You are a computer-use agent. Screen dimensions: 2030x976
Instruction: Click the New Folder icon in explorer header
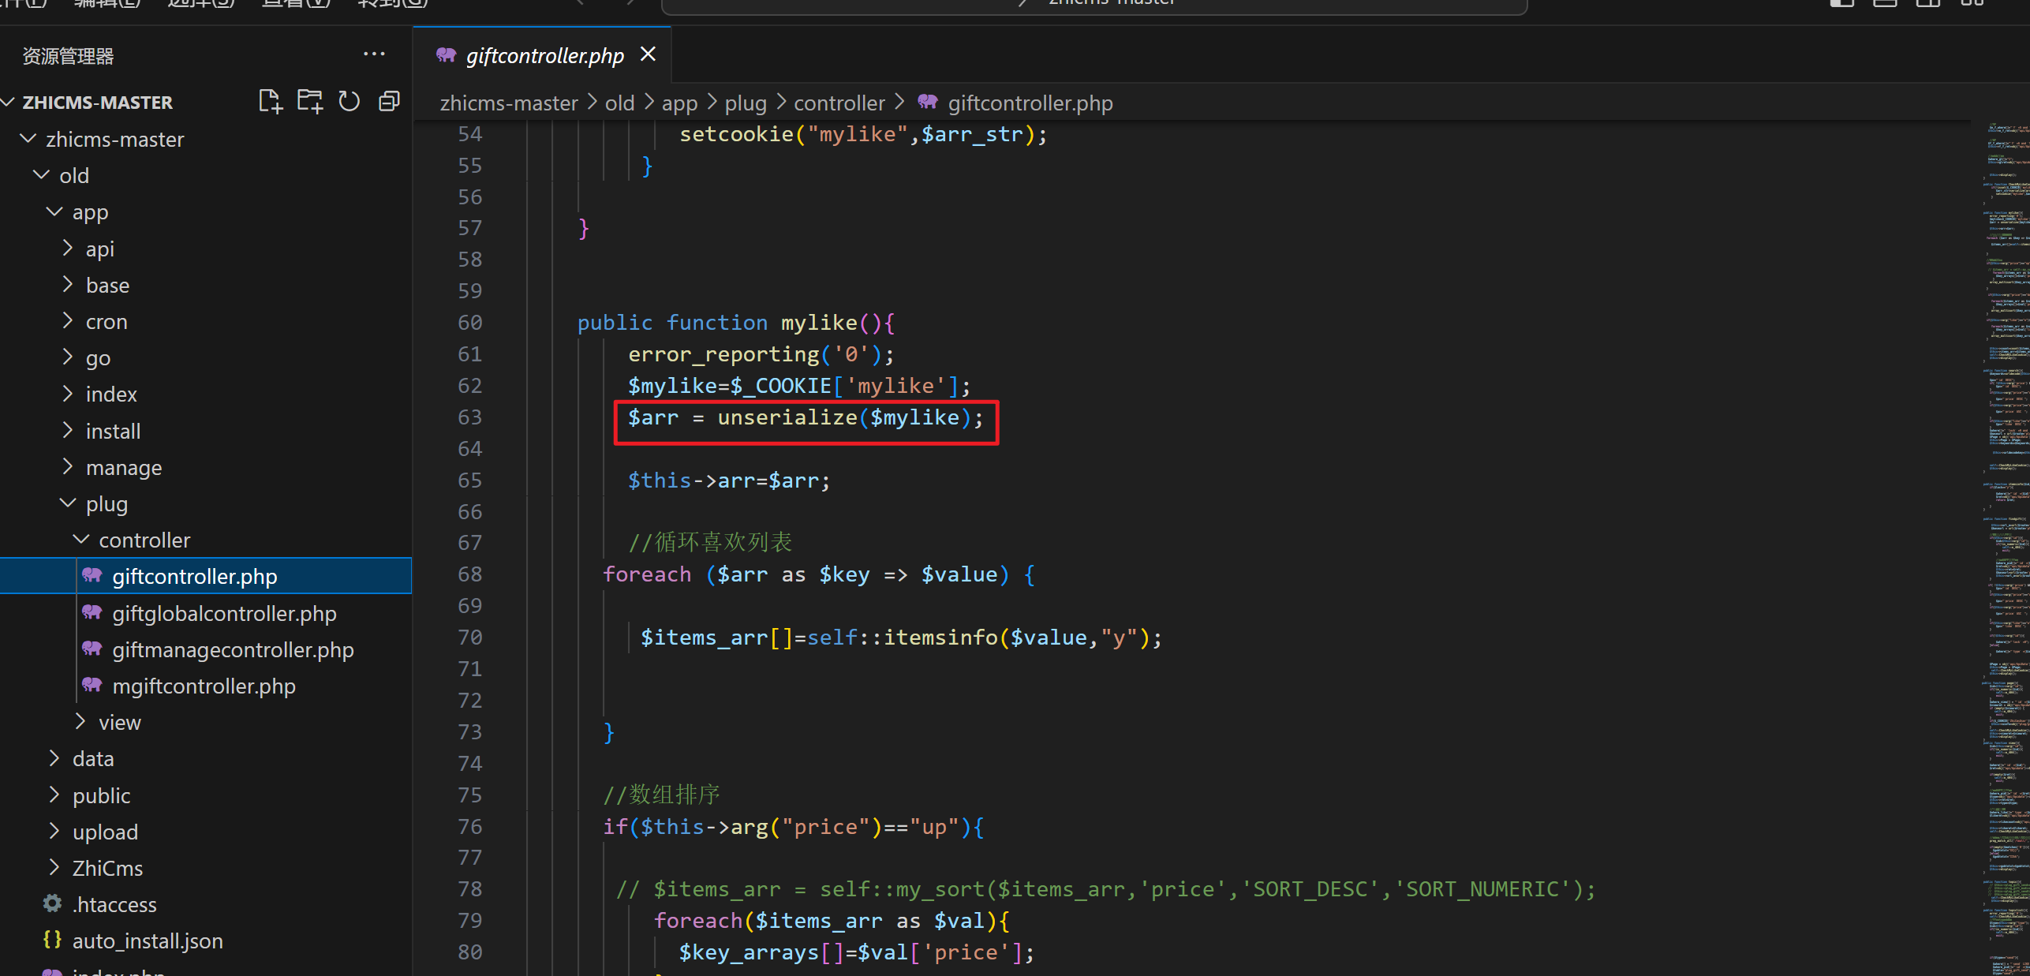coord(310,102)
